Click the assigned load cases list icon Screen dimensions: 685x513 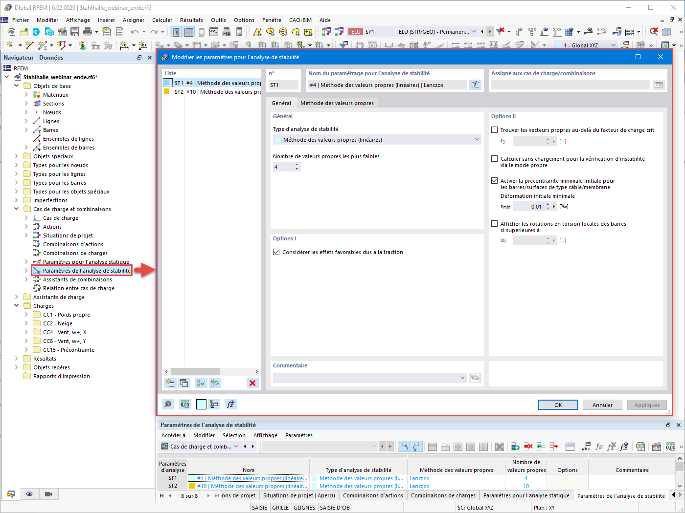point(659,85)
